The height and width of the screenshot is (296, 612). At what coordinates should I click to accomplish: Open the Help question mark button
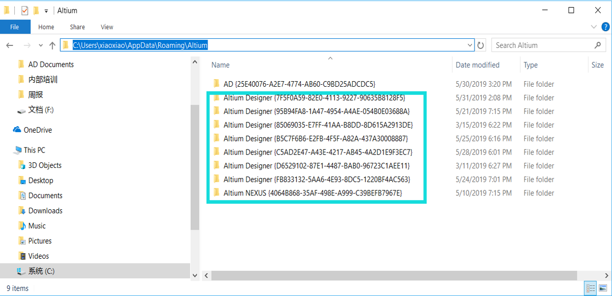click(605, 27)
